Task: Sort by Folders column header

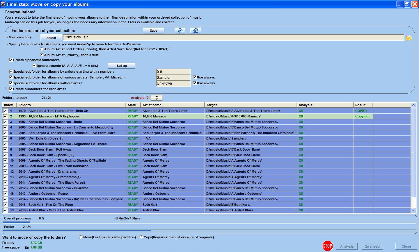Action: click(x=71, y=105)
